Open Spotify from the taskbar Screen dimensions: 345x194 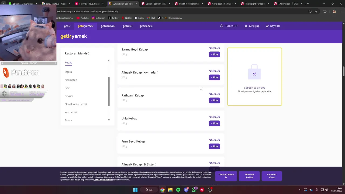178,190
